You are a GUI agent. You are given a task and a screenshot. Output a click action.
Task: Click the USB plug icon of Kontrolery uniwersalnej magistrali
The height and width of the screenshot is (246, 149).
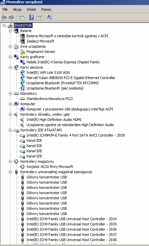point(16,172)
